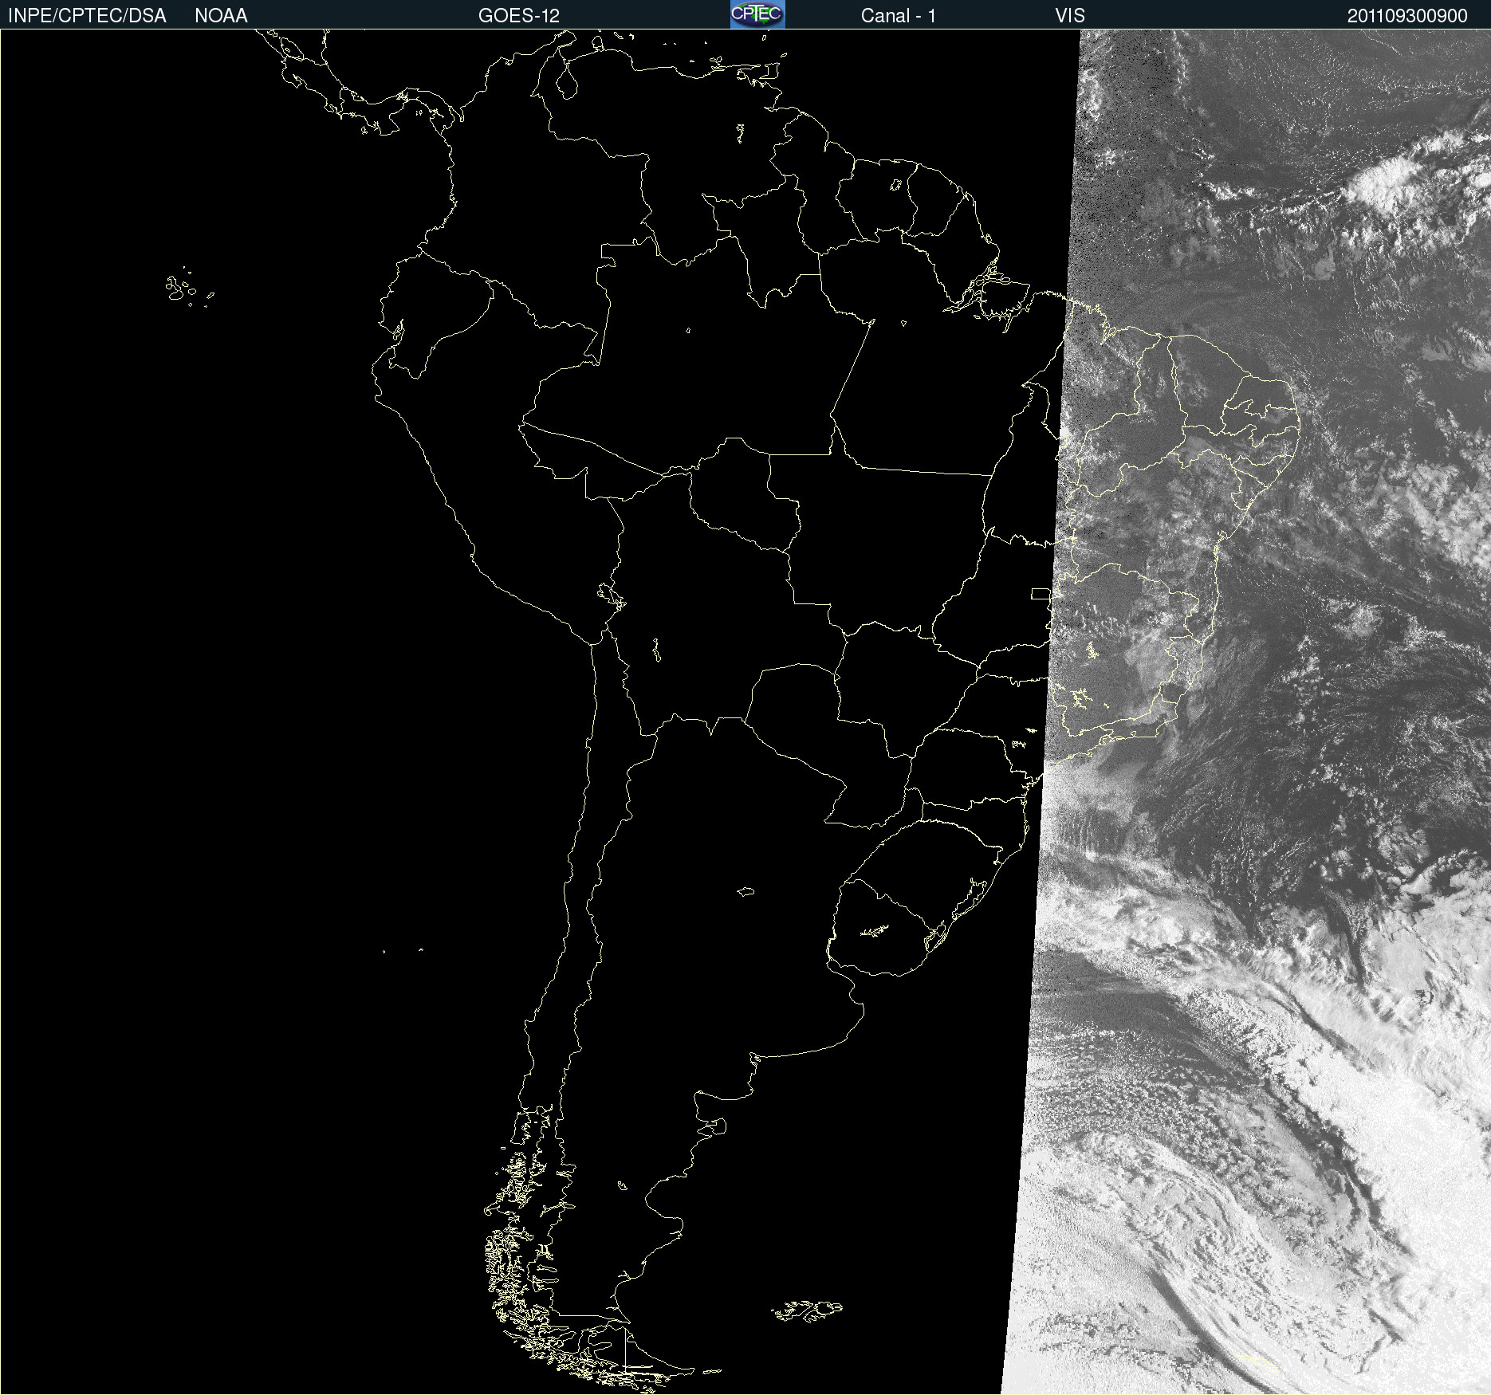Click the NOAA label in header
Image resolution: width=1491 pixels, height=1395 pixels.
coord(221,16)
